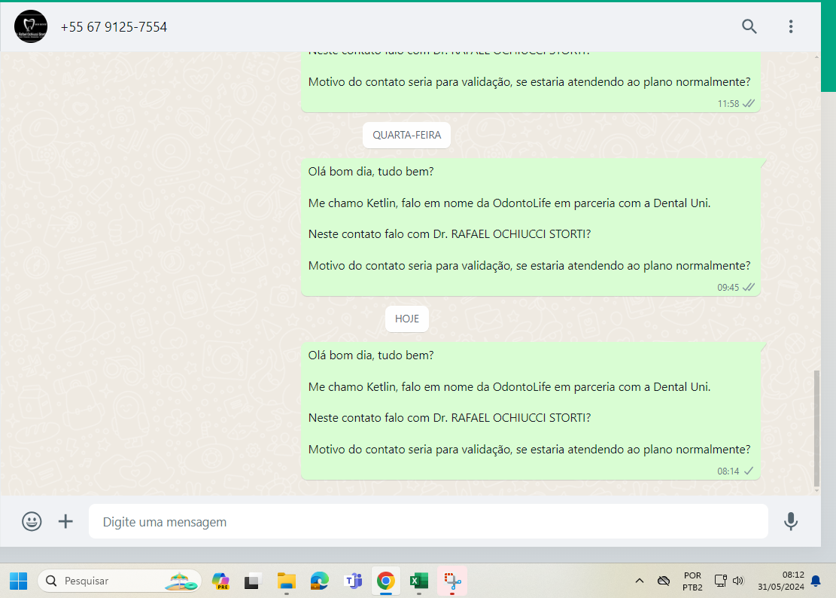Click the taskbar Pesquisar search box
Image resolution: width=836 pixels, height=598 pixels.
click(120, 581)
